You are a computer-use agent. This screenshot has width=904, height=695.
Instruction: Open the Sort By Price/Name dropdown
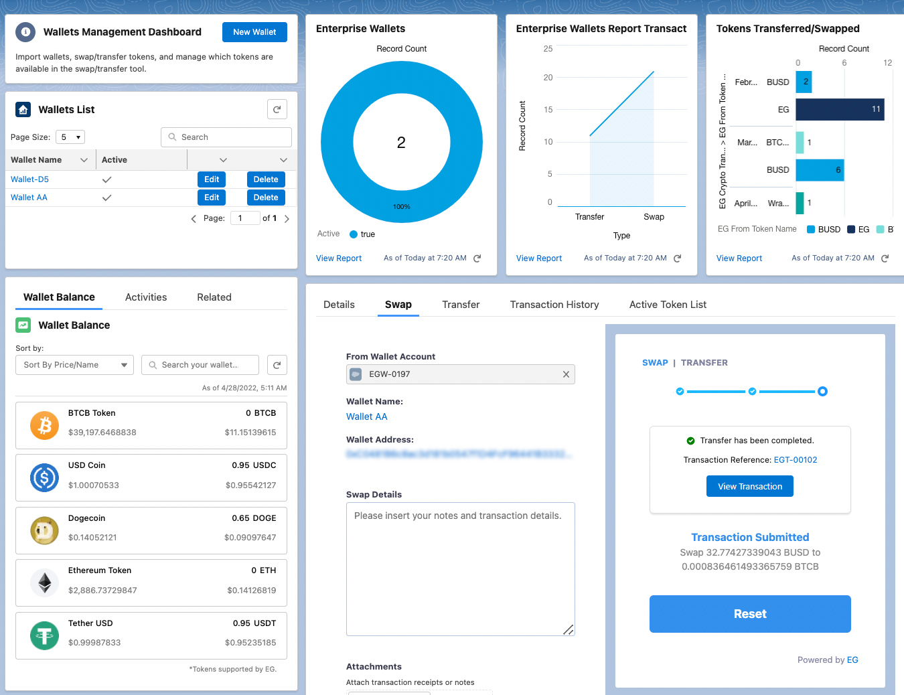[x=74, y=365]
